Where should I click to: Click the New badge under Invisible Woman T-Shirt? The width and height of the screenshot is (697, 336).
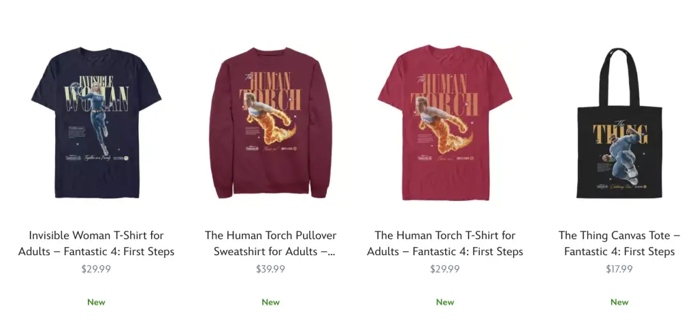point(96,302)
